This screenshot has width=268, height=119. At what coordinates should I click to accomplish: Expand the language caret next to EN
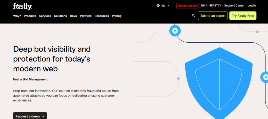point(169,5)
